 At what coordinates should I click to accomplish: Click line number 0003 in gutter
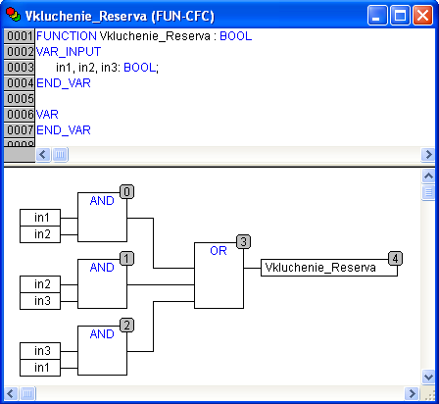(20, 68)
